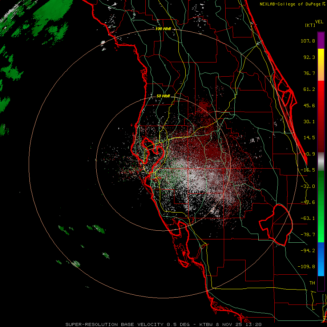The width and height of the screenshot is (327, 327).
Task: Click the yellow-orange segment of velocity color bar
Action: point(321,65)
